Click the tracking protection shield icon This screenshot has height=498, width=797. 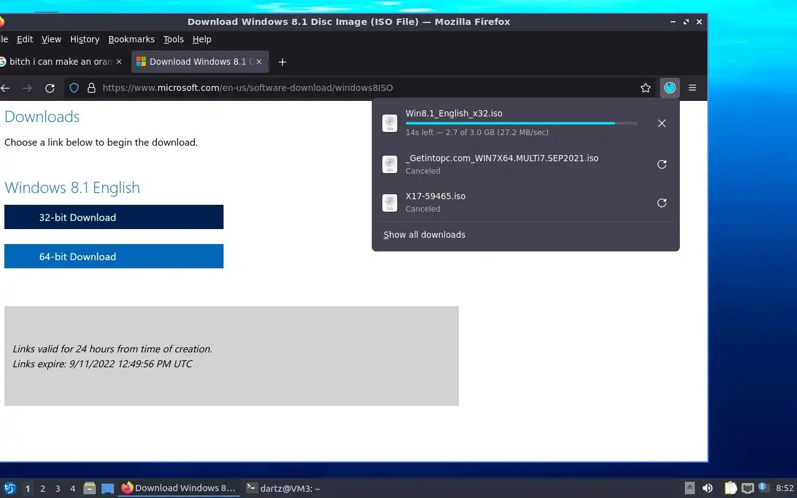(74, 88)
